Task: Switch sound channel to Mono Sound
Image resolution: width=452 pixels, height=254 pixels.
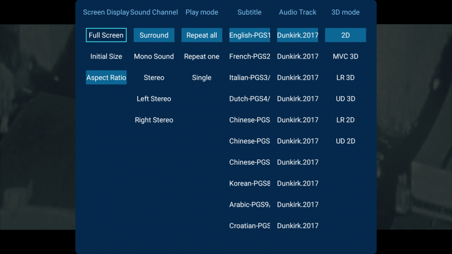Action: click(154, 56)
